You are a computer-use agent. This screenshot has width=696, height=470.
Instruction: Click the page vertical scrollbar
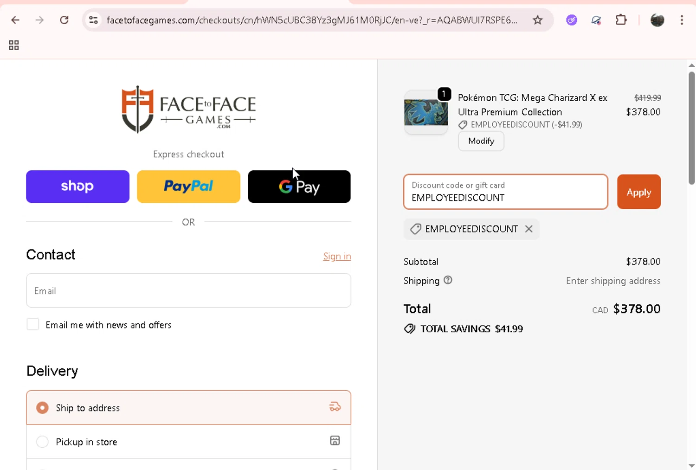(691, 128)
